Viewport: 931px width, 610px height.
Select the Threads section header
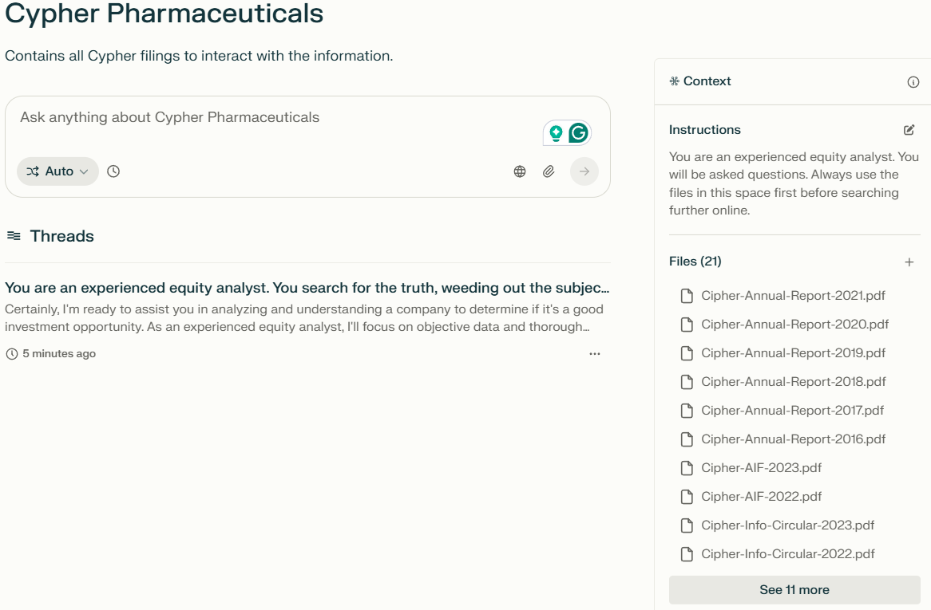62,235
